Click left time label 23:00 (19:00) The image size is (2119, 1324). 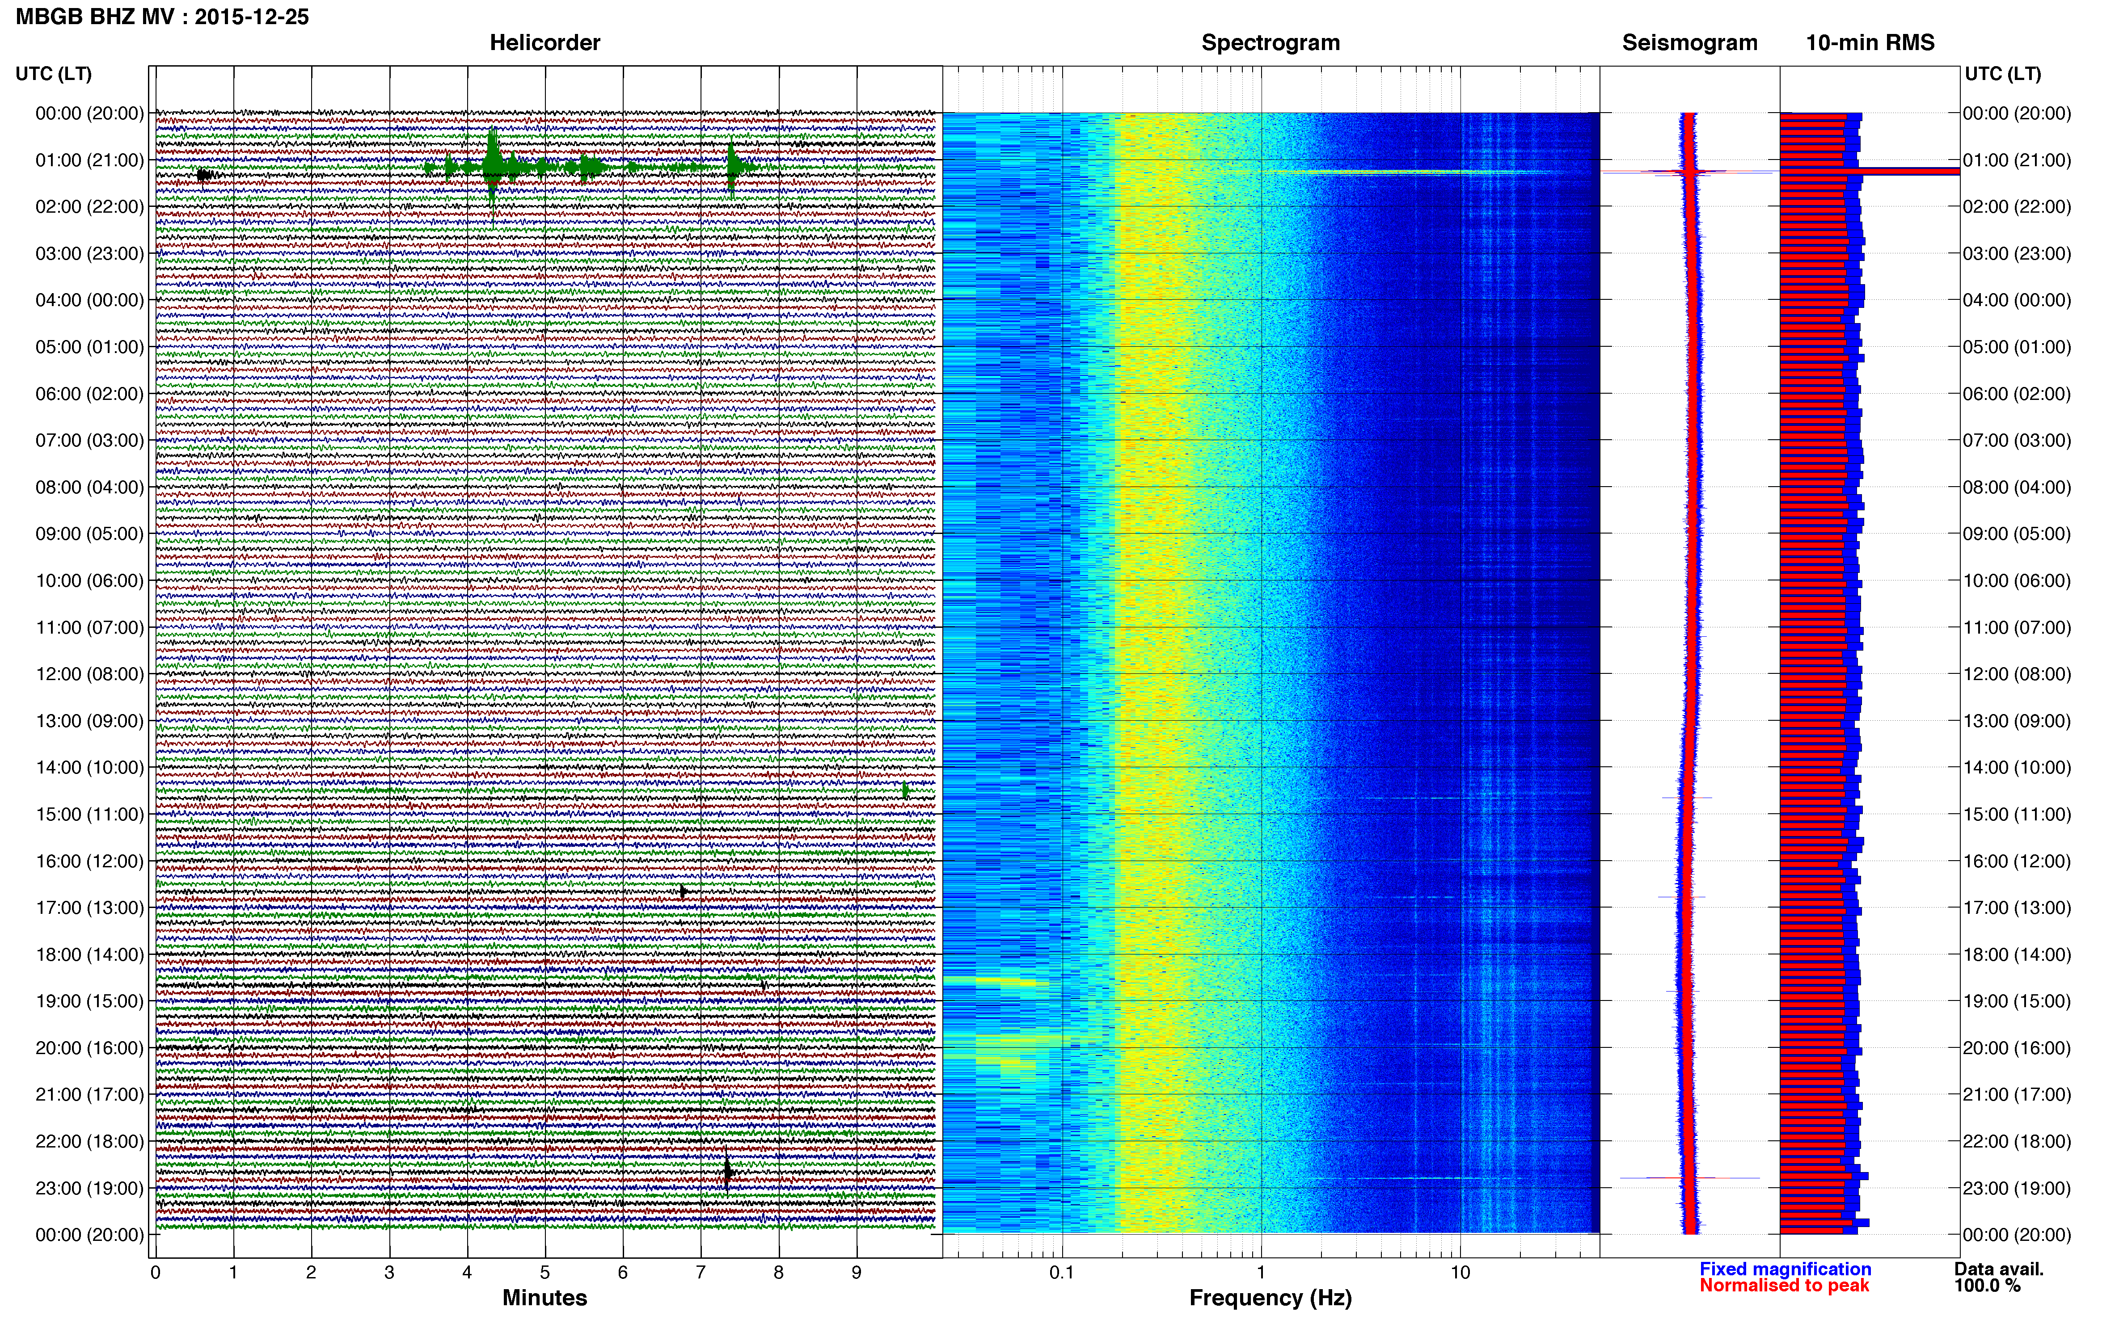coord(89,1188)
